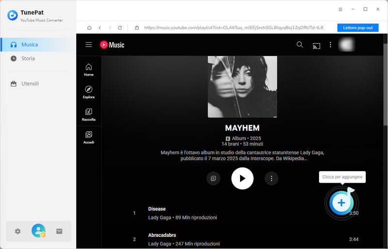Go to the browser home page icon
The width and height of the screenshot is (388, 249).
coord(89,28)
